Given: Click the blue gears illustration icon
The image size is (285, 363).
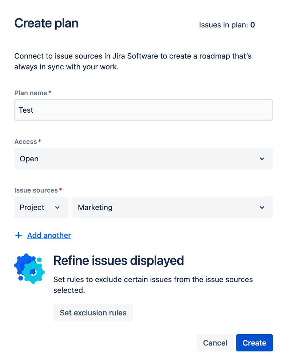Looking at the screenshot, I should (29, 269).
